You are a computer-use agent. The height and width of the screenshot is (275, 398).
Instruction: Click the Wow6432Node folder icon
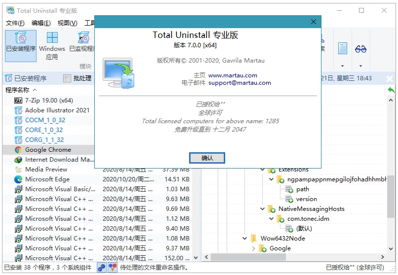pos(253,239)
